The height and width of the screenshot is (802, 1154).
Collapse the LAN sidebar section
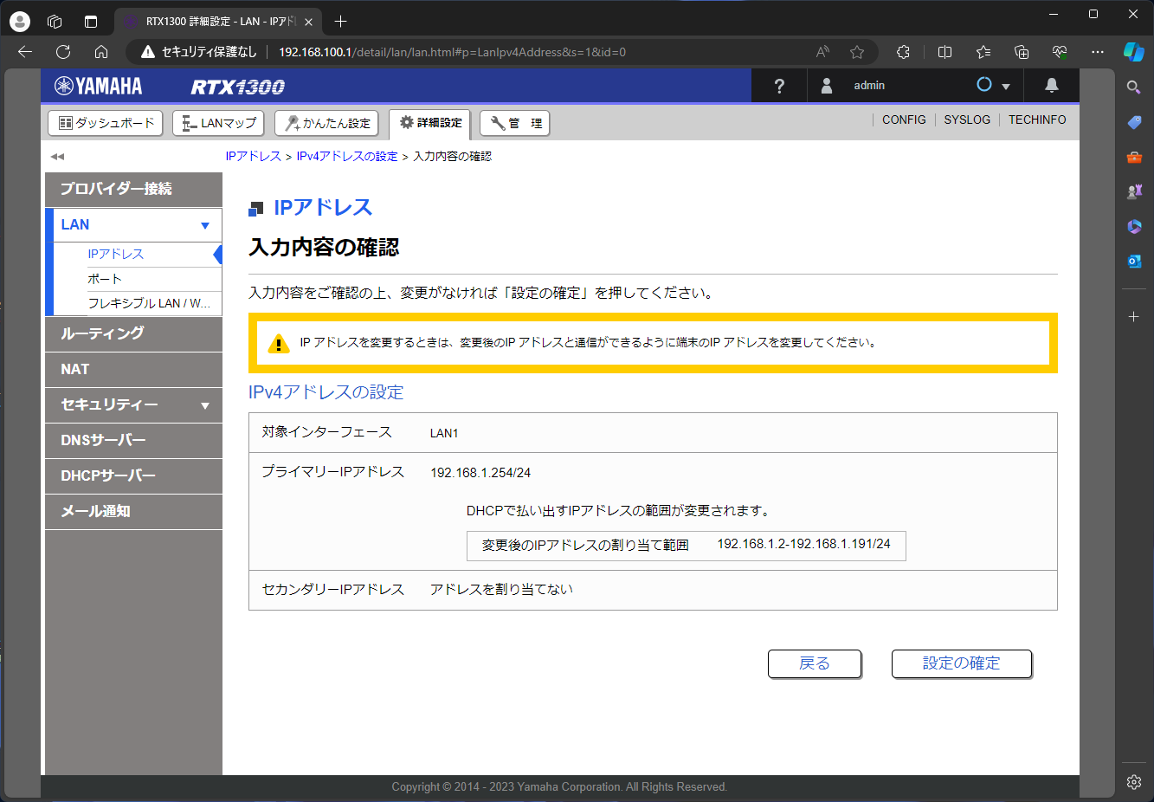133,225
